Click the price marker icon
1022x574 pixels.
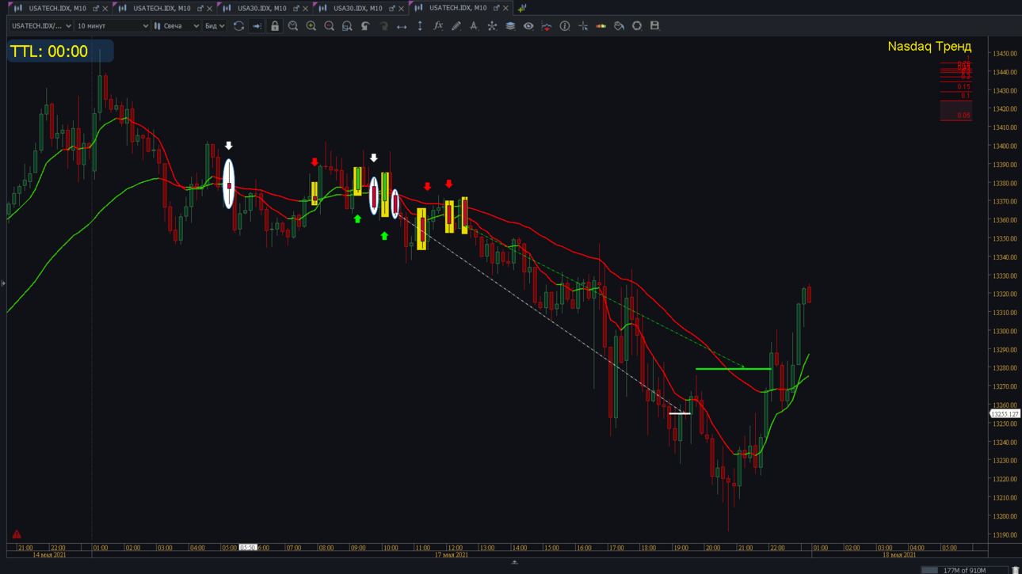(x=547, y=26)
